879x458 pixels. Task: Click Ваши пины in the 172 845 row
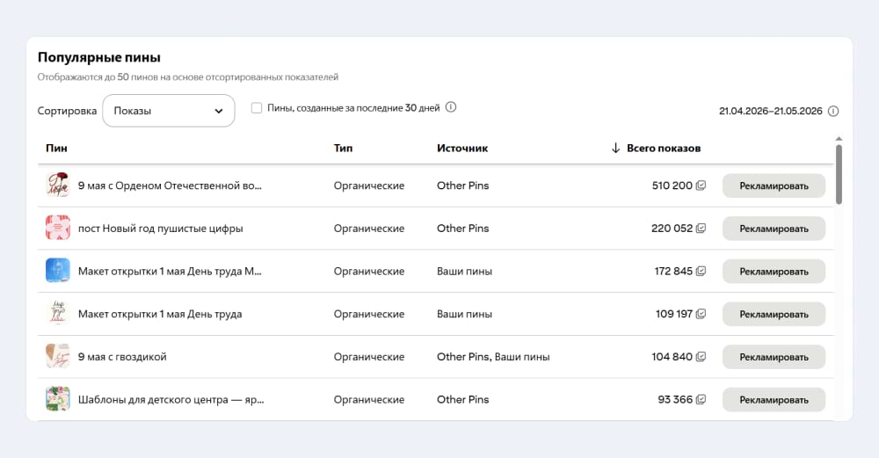(464, 272)
